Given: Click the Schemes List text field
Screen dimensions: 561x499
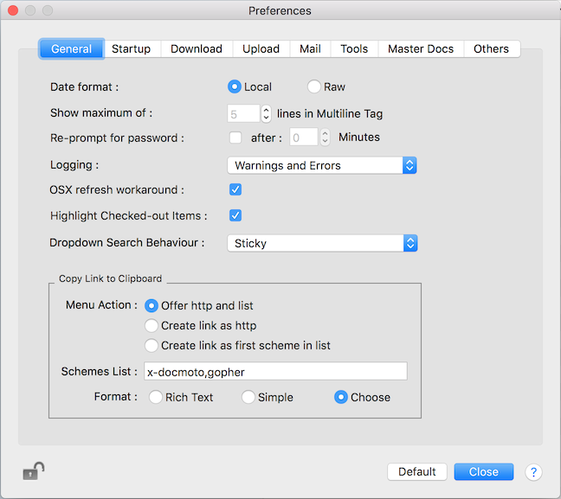Looking at the screenshot, I should [x=274, y=371].
